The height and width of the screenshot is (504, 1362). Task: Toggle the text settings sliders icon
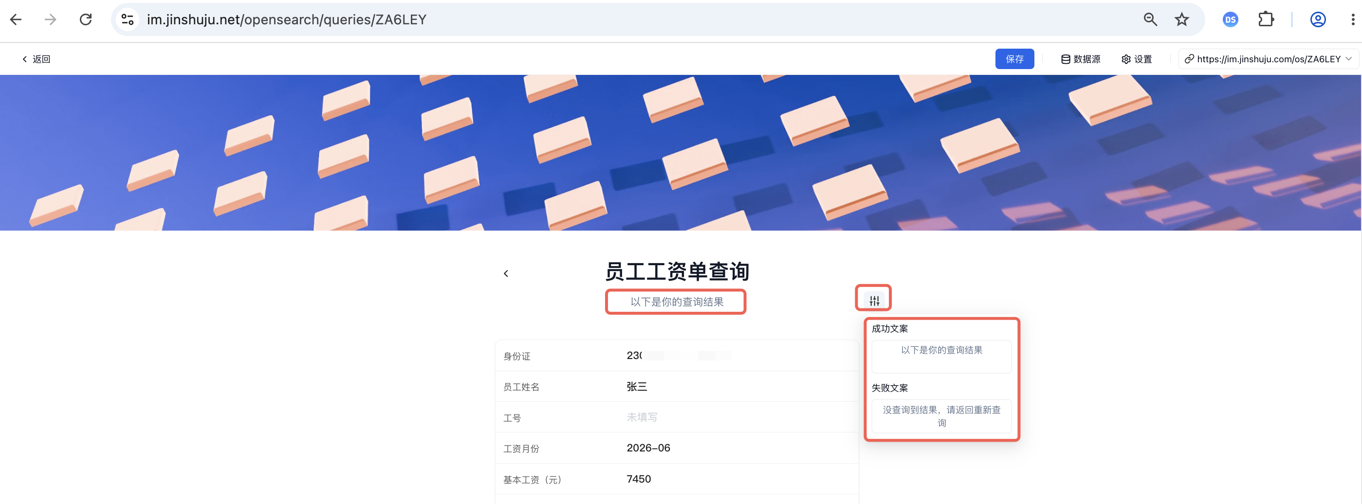[x=874, y=301]
